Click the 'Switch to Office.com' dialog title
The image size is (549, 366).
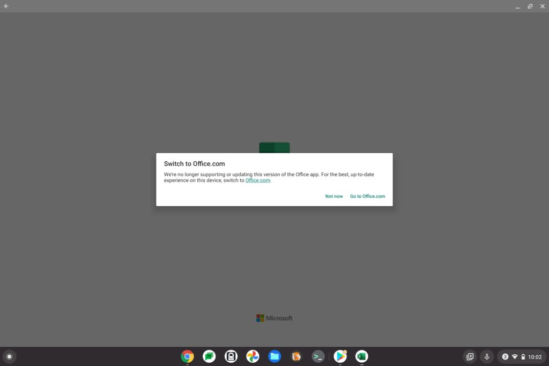click(194, 164)
